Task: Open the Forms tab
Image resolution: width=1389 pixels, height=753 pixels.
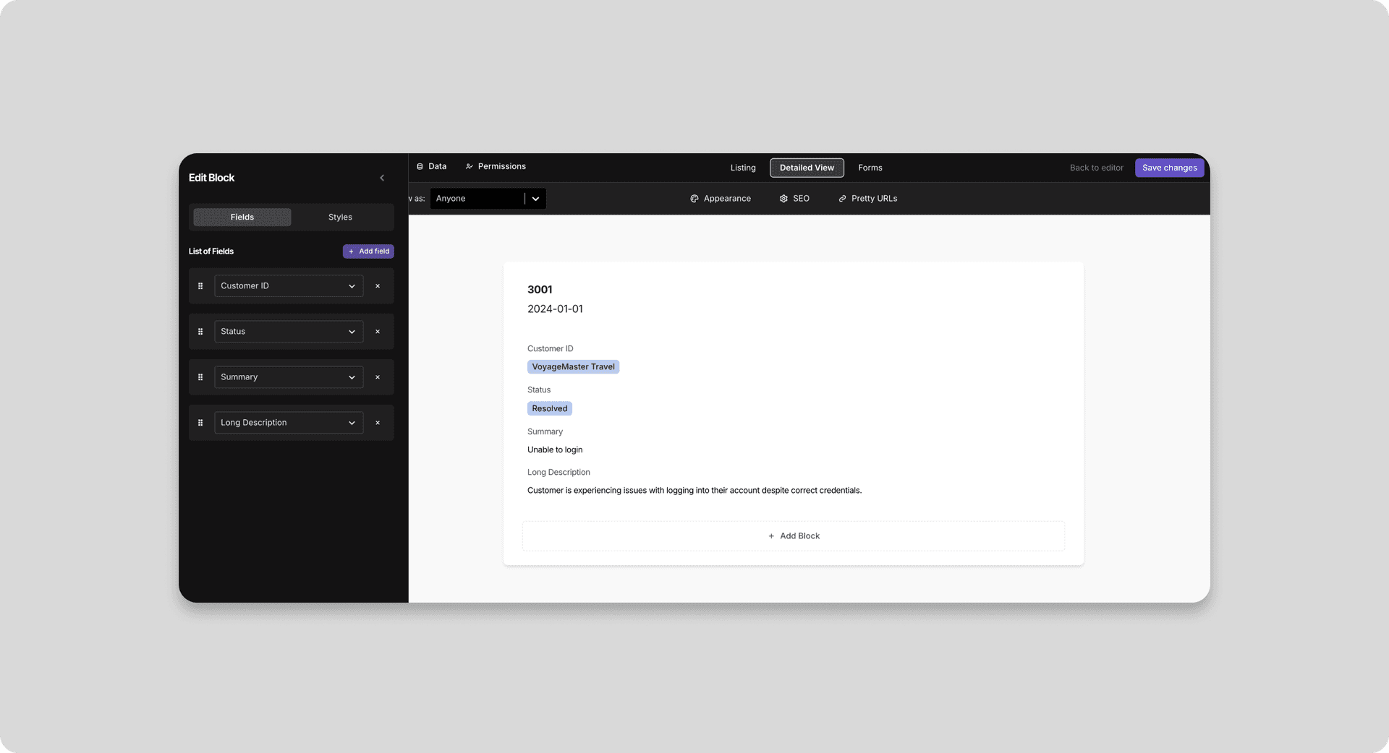Action: (870, 168)
